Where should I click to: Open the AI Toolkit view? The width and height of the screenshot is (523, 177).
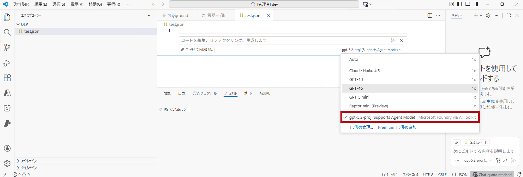click(7, 108)
